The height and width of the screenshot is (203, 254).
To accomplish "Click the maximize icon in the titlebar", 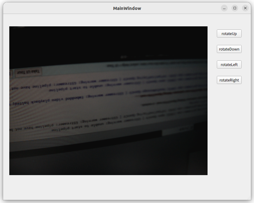I will [x=234, y=8].
